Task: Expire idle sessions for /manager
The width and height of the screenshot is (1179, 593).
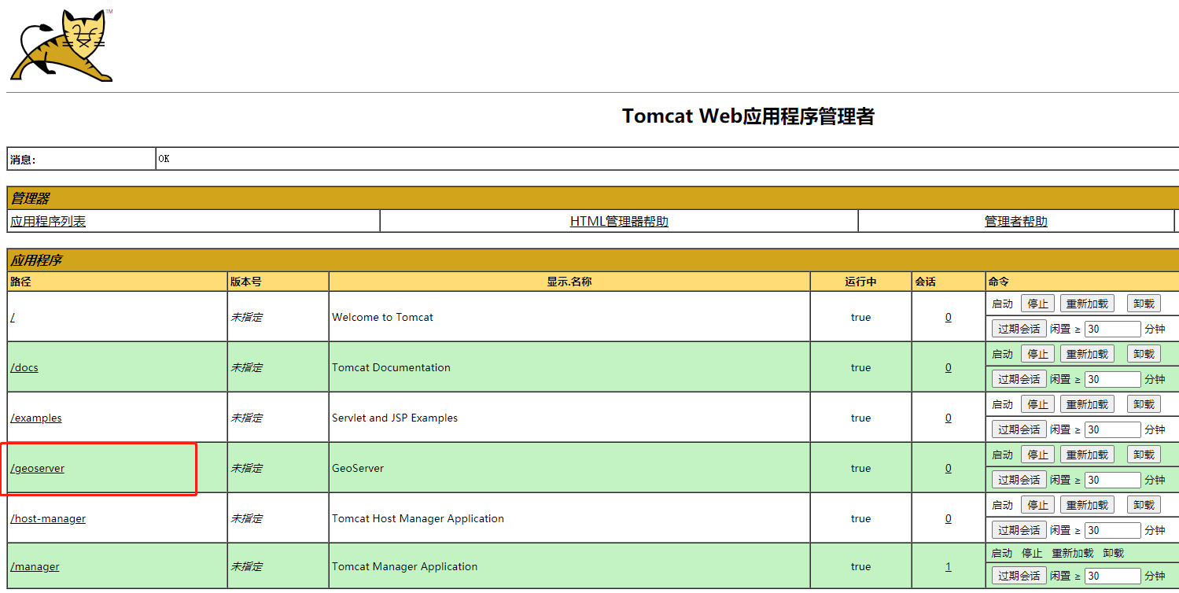Action: tap(1019, 575)
